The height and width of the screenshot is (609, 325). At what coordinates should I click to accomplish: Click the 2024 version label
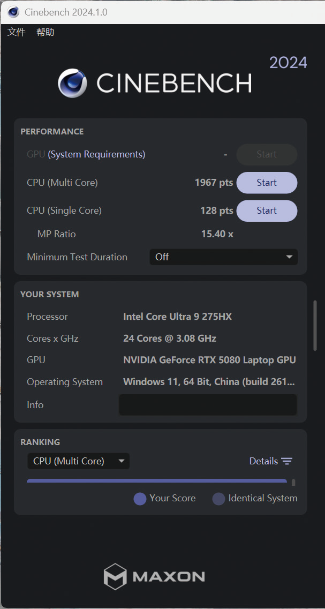(288, 63)
